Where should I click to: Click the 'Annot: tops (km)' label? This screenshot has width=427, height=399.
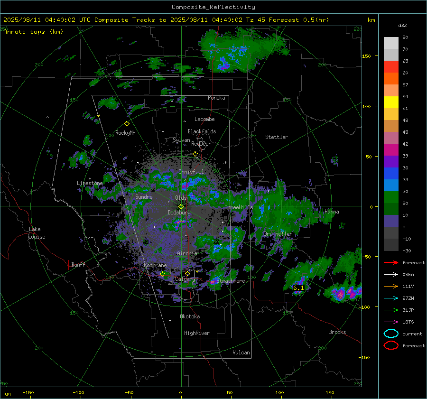(x=33, y=32)
